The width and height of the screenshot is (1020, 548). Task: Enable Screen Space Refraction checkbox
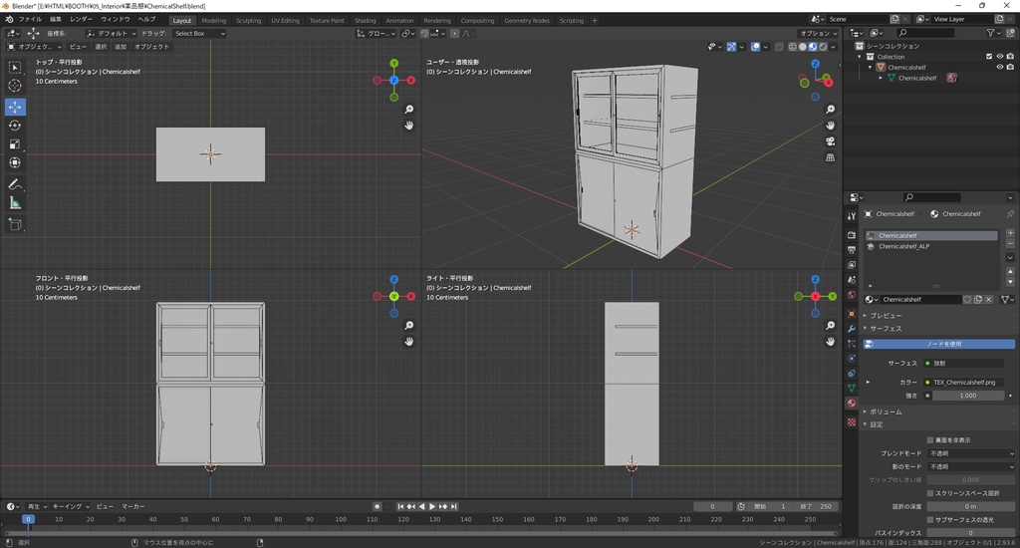(930, 493)
